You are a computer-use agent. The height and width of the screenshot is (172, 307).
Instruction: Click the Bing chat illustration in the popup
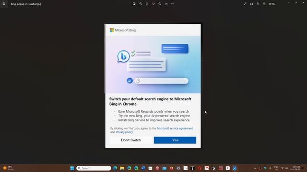tap(153, 64)
